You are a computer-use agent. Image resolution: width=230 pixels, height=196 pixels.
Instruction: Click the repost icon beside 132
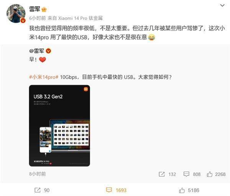[162, 174]
